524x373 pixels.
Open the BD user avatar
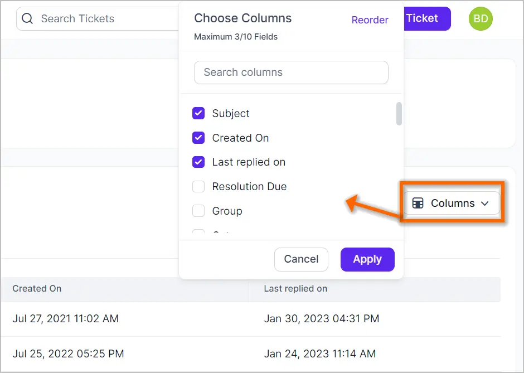click(481, 18)
